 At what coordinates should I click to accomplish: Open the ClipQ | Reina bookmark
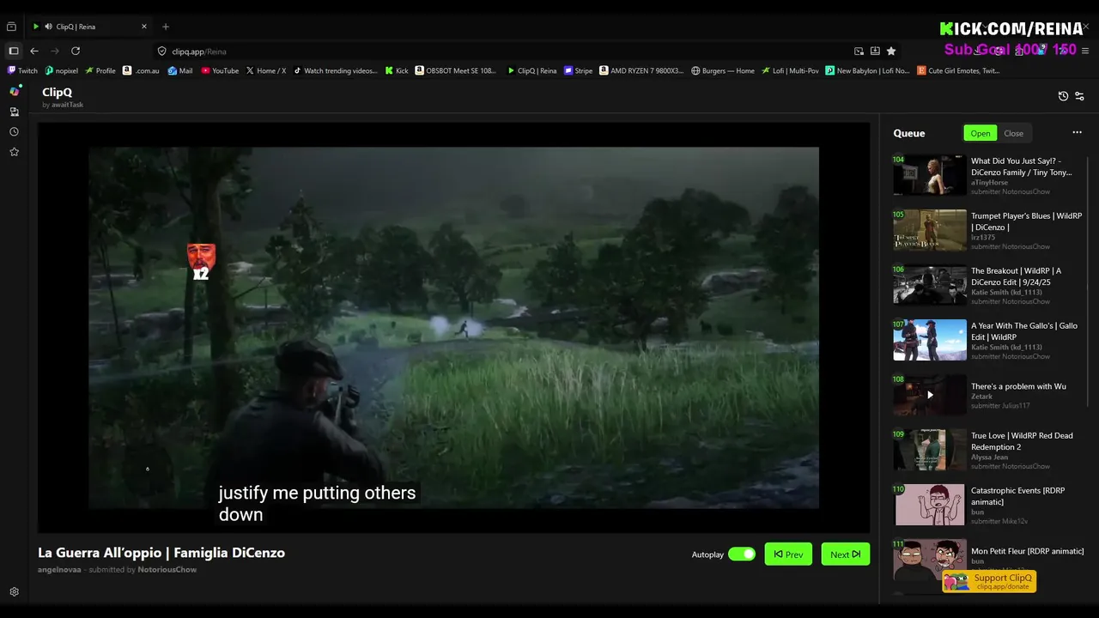tap(532, 70)
